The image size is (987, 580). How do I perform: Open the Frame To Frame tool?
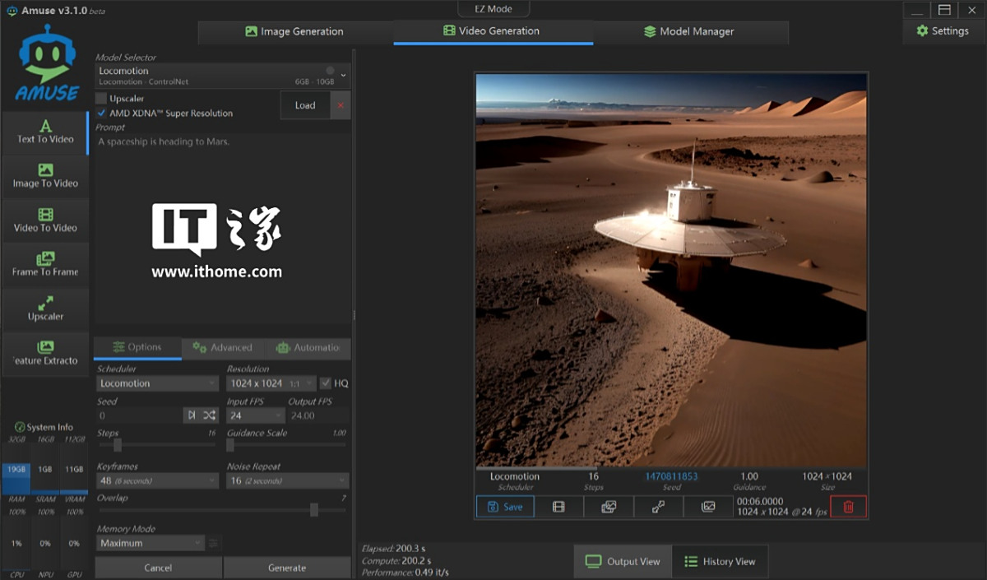[x=45, y=265]
